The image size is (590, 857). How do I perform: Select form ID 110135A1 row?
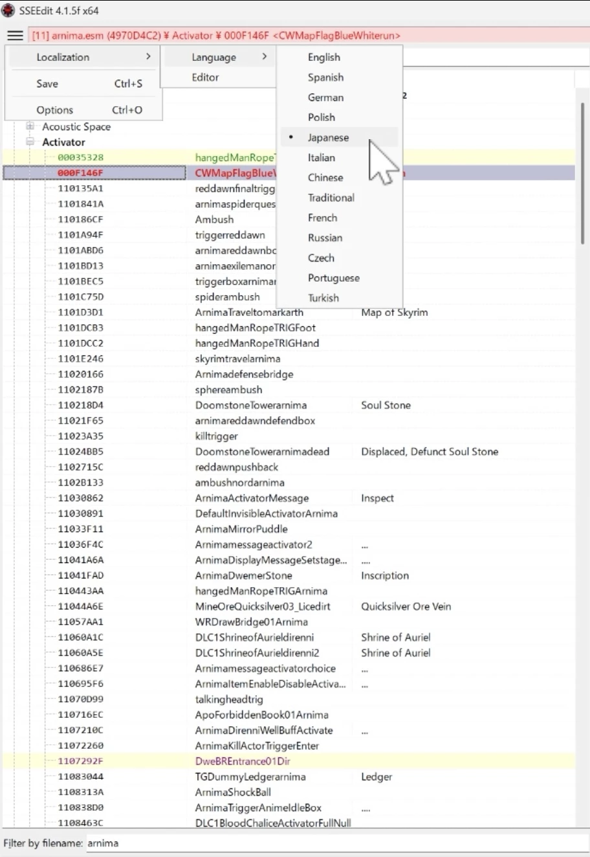pyautogui.click(x=289, y=188)
